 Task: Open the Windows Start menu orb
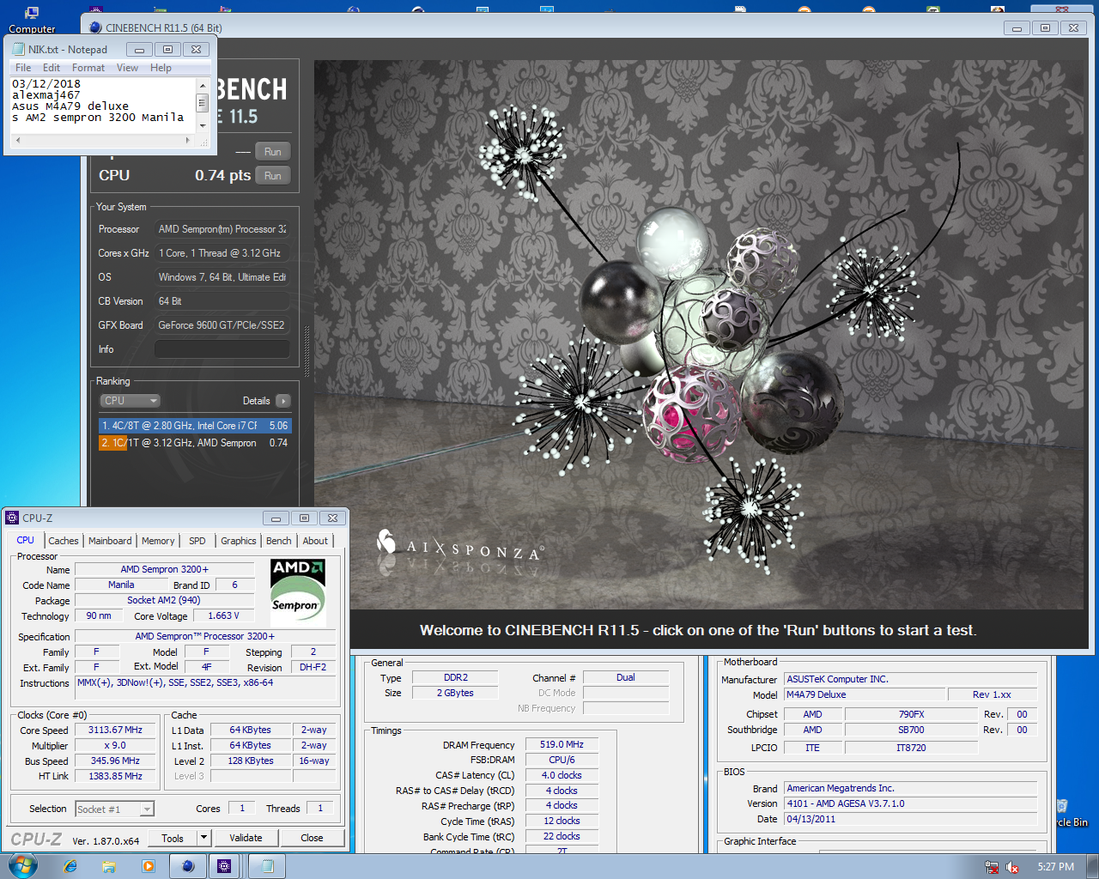pos(21,865)
